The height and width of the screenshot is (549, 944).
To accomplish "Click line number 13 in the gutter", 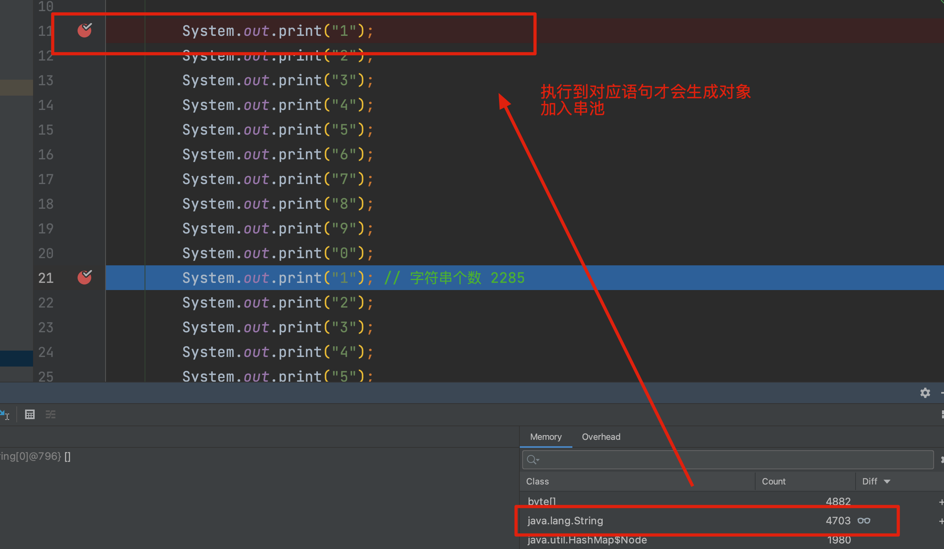I will click(x=46, y=80).
